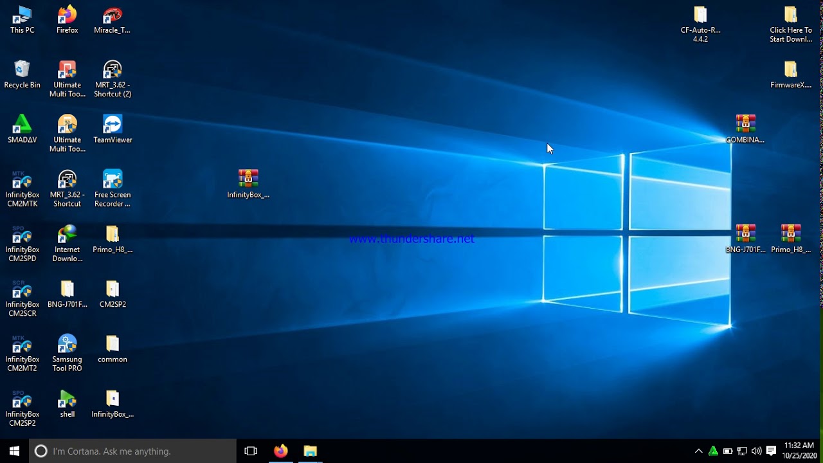Open File Explorer from the taskbar

click(x=311, y=451)
